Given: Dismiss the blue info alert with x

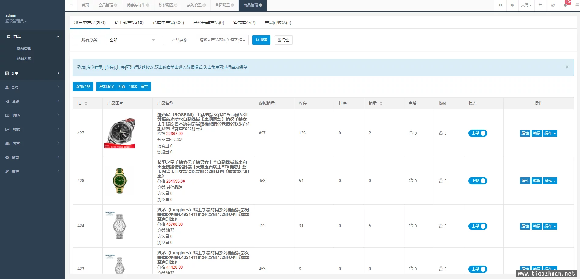Looking at the screenshot, I should click(567, 67).
